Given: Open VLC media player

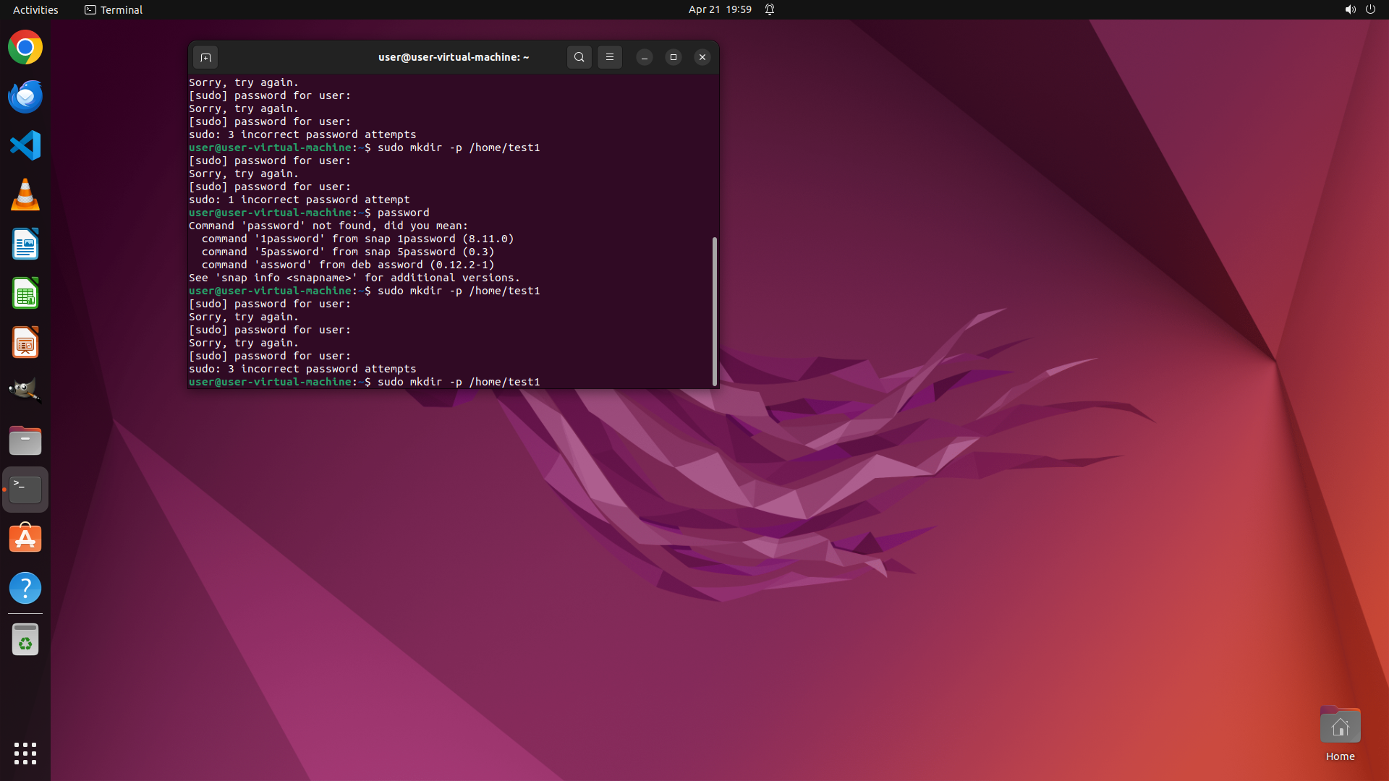Looking at the screenshot, I should (x=25, y=195).
